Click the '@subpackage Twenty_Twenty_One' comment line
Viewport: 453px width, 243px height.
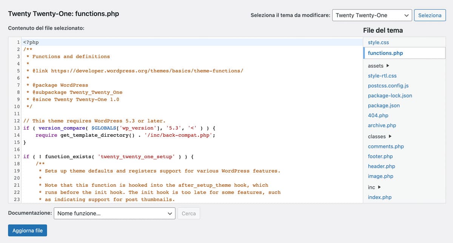click(74, 92)
